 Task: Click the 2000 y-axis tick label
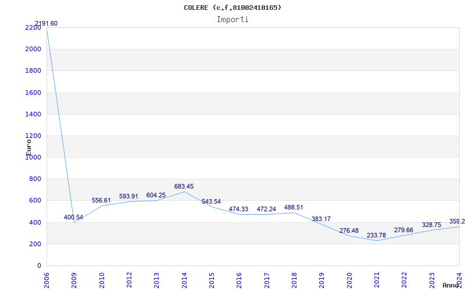33,49
